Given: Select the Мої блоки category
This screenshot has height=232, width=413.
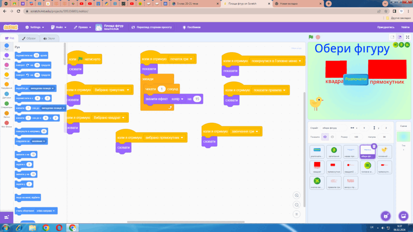Looking at the screenshot, I should (7, 124).
